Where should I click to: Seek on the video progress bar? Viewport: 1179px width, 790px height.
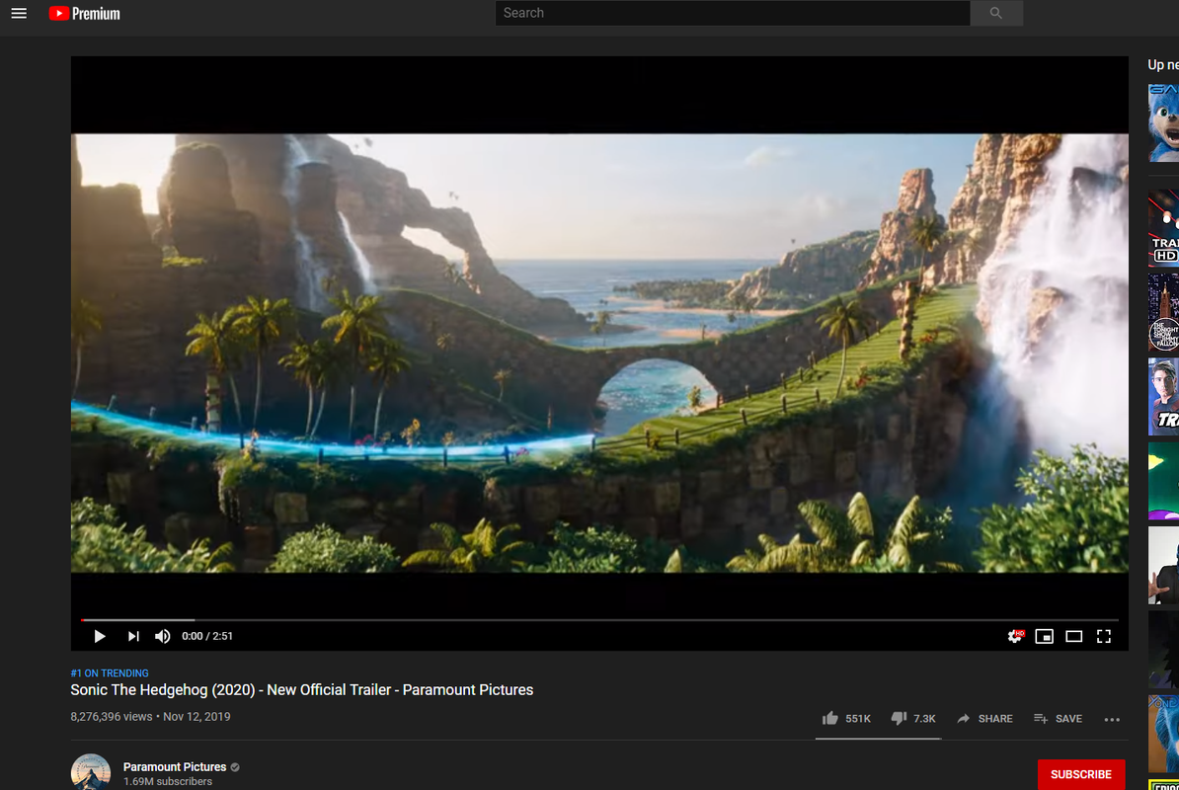pyautogui.click(x=600, y=620)
